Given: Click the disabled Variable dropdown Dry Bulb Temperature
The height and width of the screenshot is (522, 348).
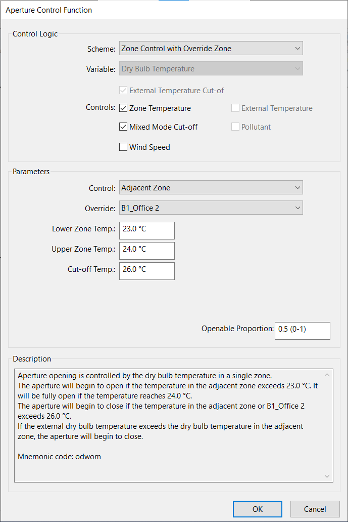Looking at the screenshot, I should [x=211, y=68].
